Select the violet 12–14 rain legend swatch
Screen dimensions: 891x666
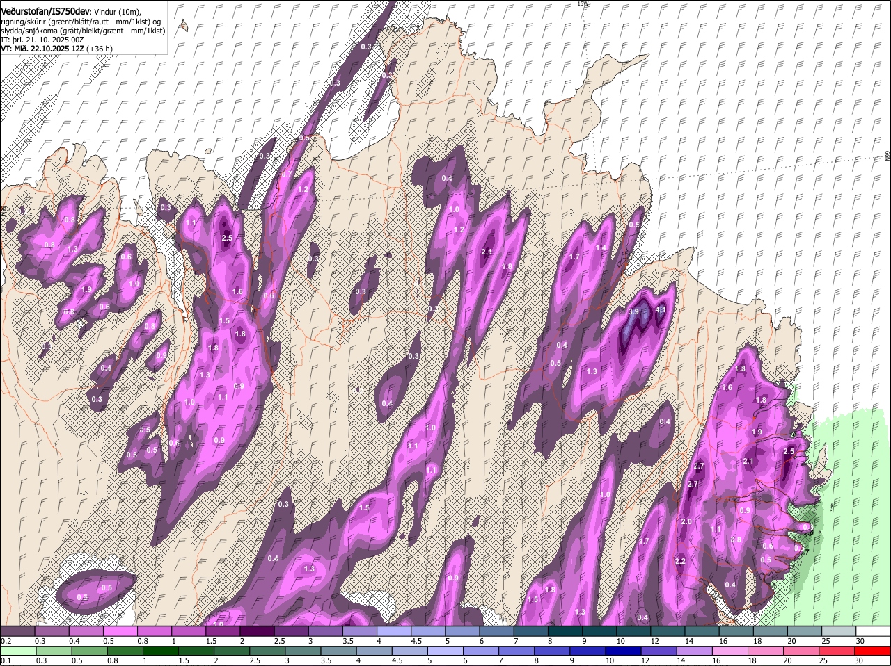[660, 651]
